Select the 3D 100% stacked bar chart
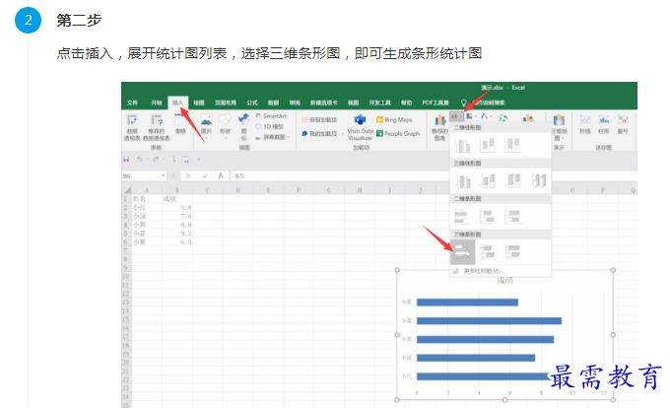Viewport: 670px width, 408px height. click(512, 252)
